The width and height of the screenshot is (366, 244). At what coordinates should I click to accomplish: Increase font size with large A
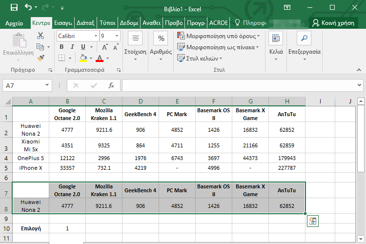105,47
